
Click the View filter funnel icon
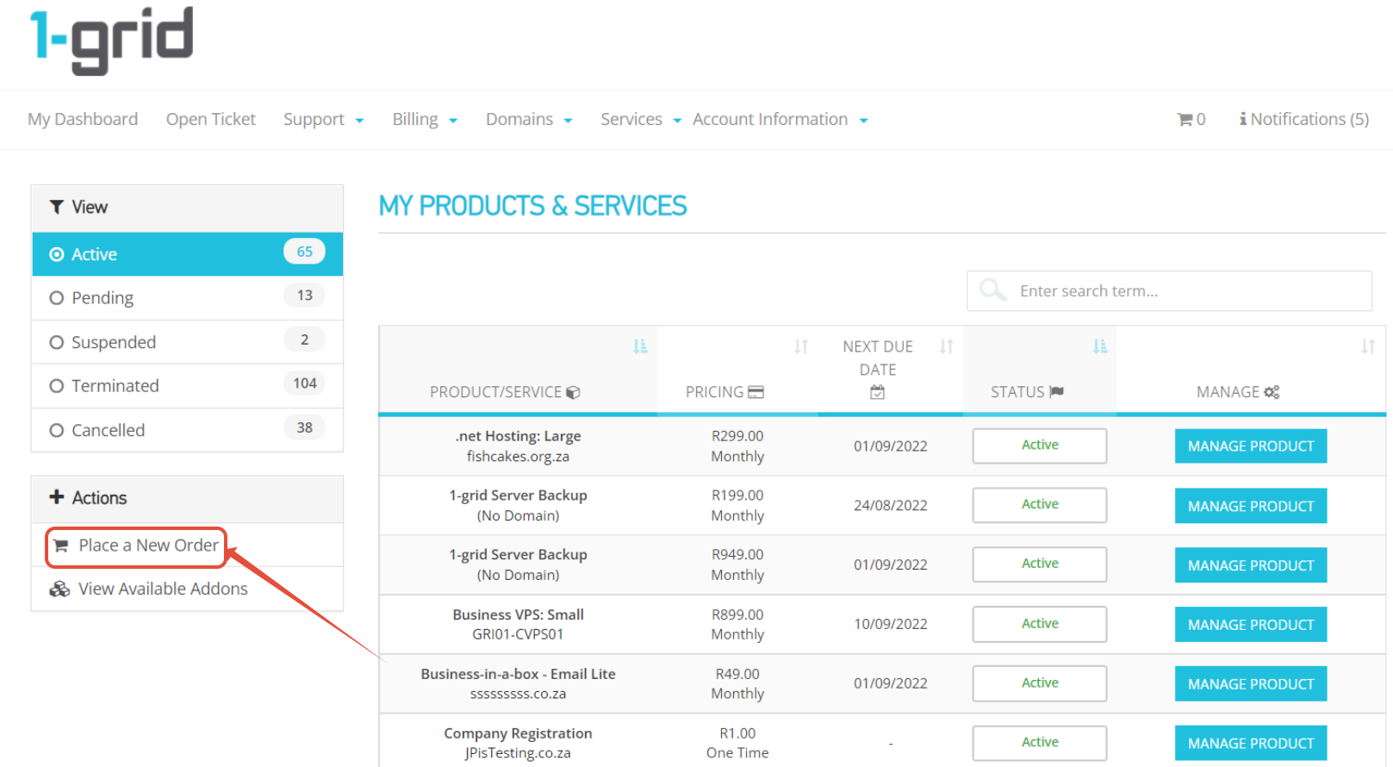pos(57,207)
